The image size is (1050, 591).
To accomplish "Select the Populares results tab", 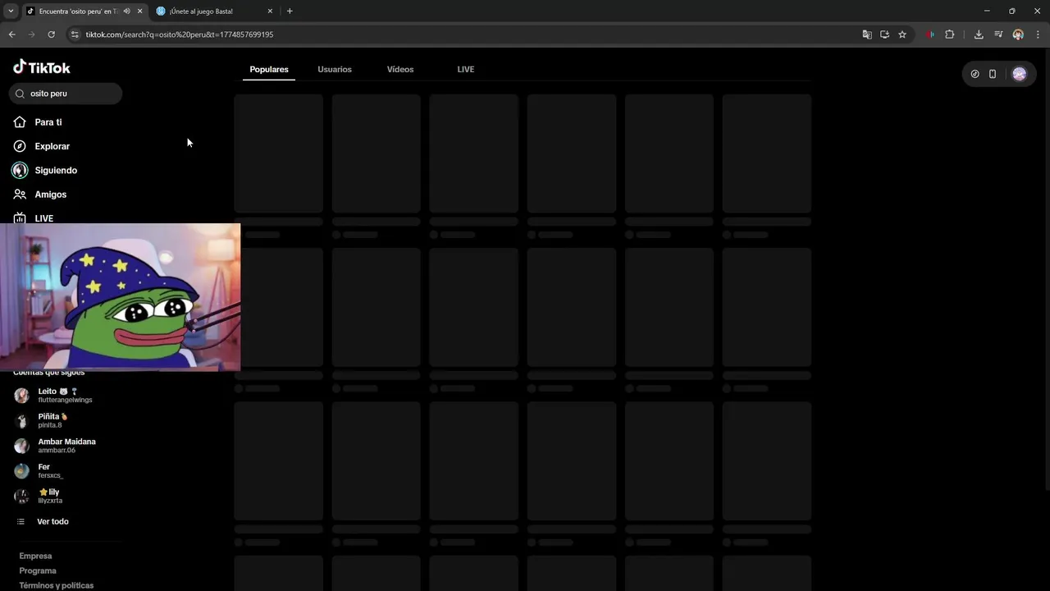I will (x=269, y=70).
